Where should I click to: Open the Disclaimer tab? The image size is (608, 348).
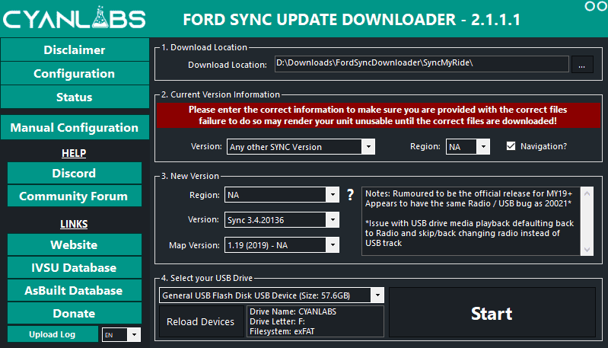point(75,49)
